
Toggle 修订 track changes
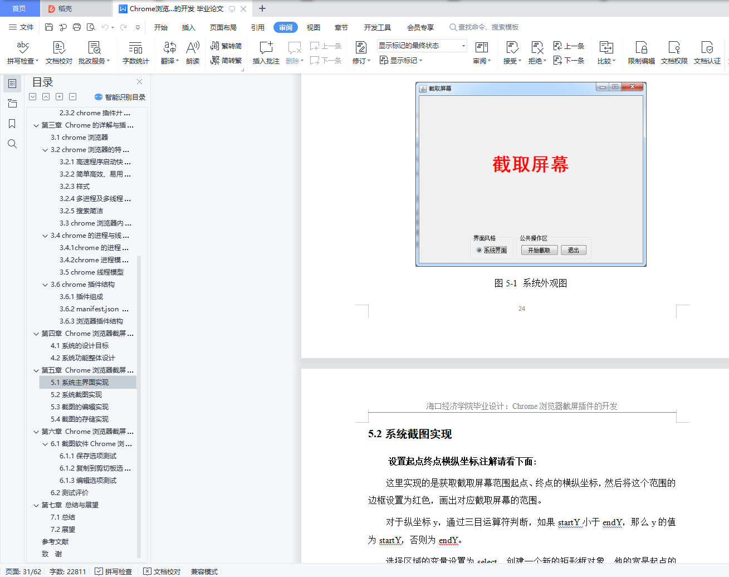[x=361, y=52]
